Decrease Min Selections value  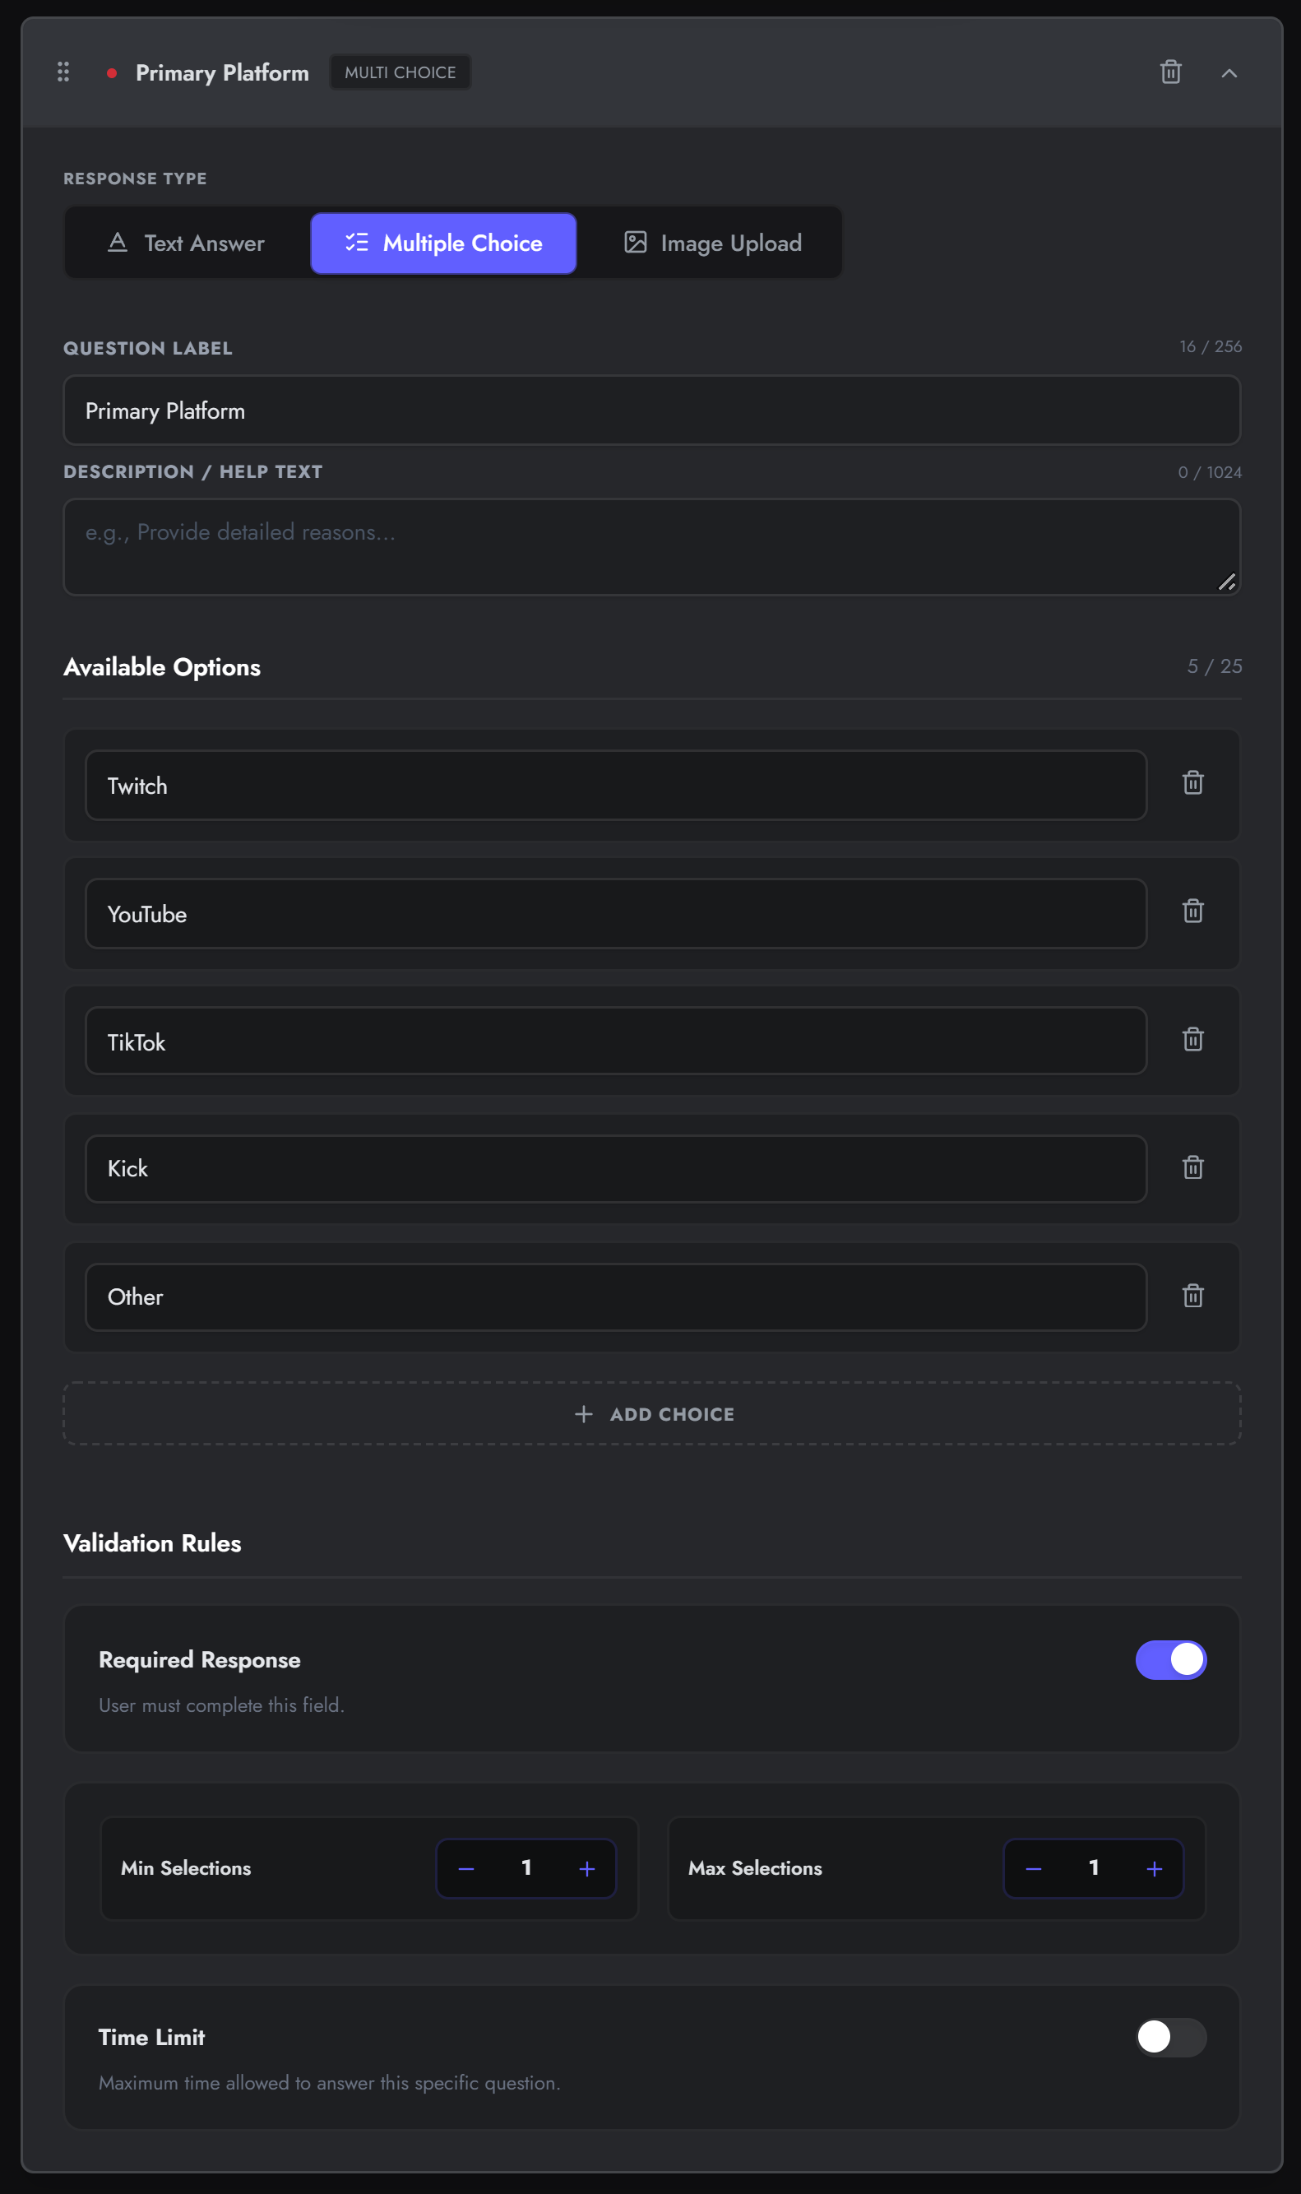[466, 1869]
